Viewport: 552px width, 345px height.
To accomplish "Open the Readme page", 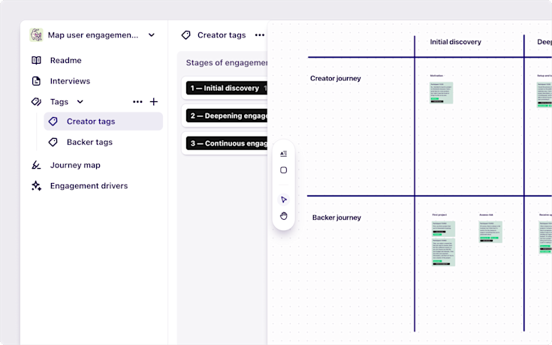I will click(x=65, y=61).
